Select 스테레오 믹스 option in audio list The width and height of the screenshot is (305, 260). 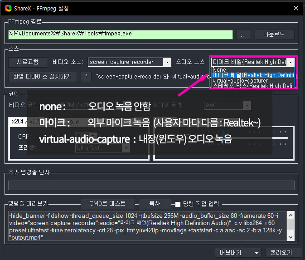tap(253, 86)
